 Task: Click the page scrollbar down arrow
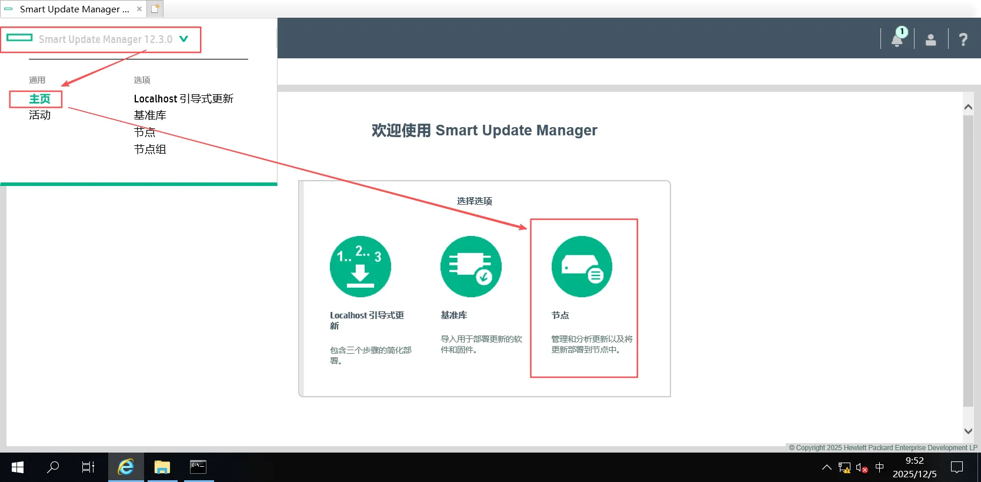pos(968,431)
